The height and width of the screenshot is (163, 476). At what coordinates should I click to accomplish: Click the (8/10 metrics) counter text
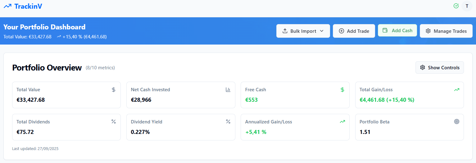tap(100, 68)
